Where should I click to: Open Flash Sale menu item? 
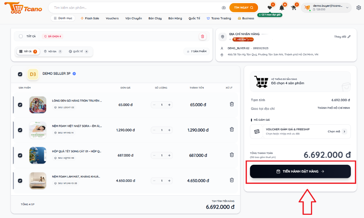pos(90,18)
